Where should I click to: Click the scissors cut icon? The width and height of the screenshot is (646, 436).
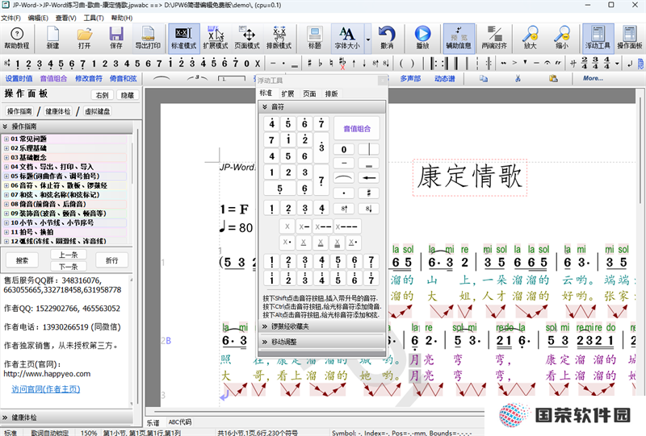[518, 78]
